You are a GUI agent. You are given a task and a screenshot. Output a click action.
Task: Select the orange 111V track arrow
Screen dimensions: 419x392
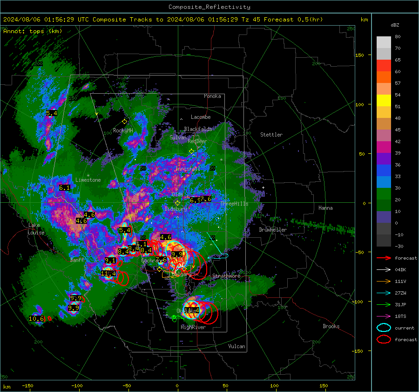pyautogui.click(x=384, y=281)
